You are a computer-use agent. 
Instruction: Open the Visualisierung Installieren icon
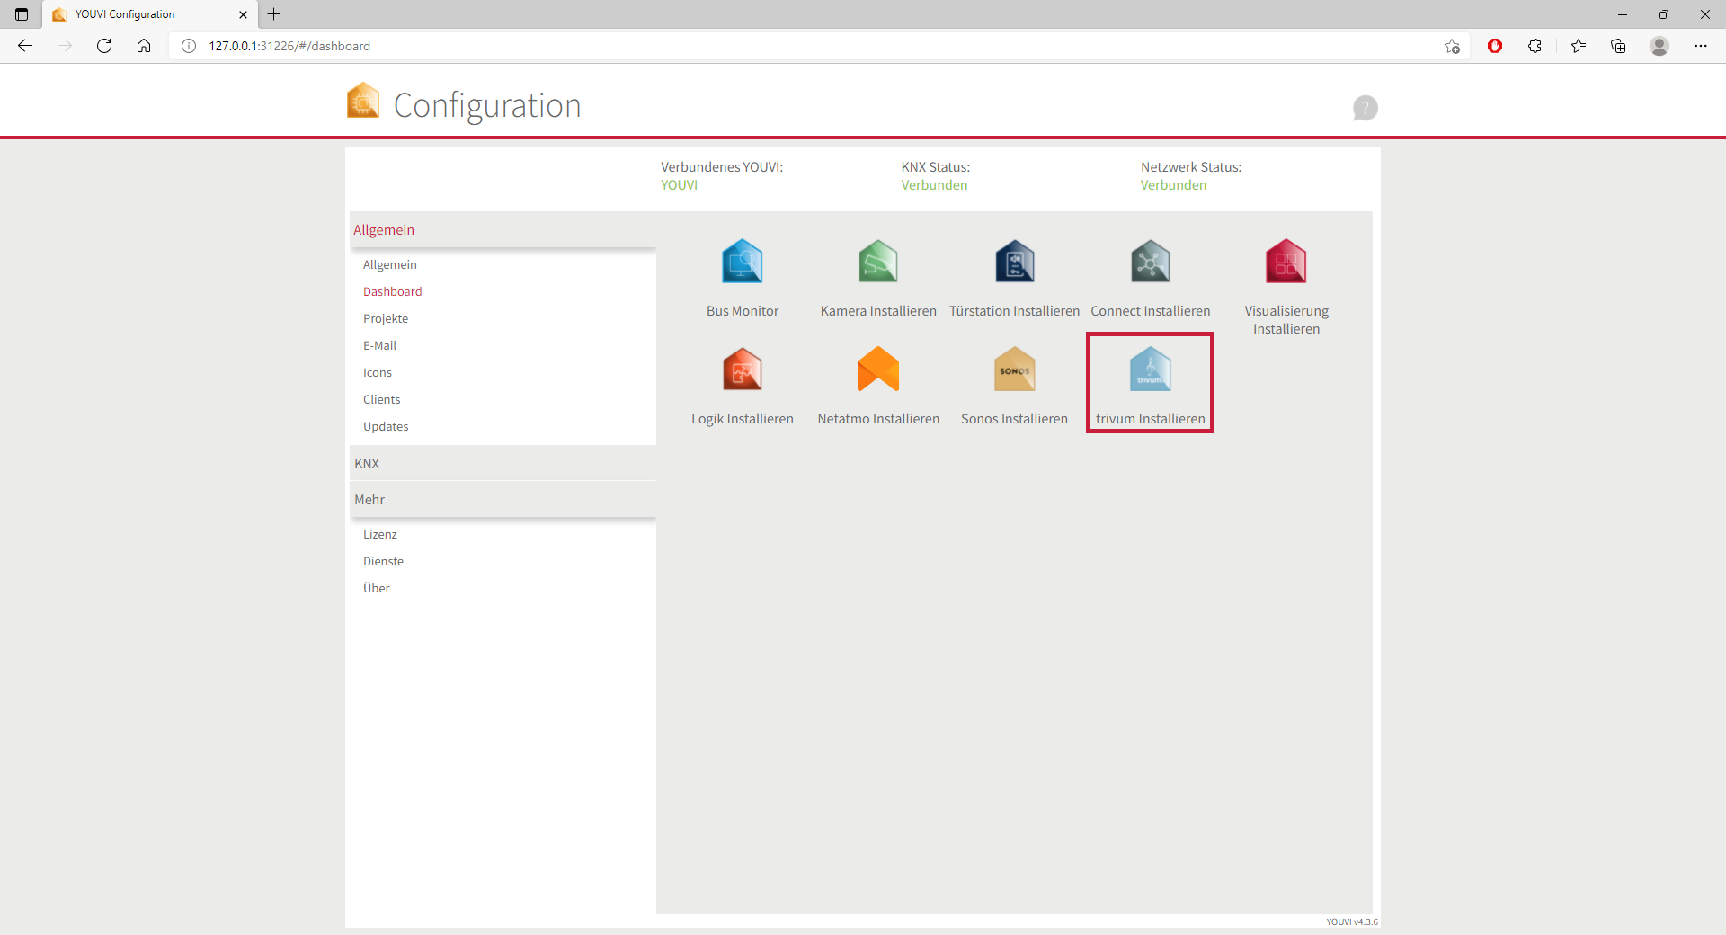(1286, 263)
